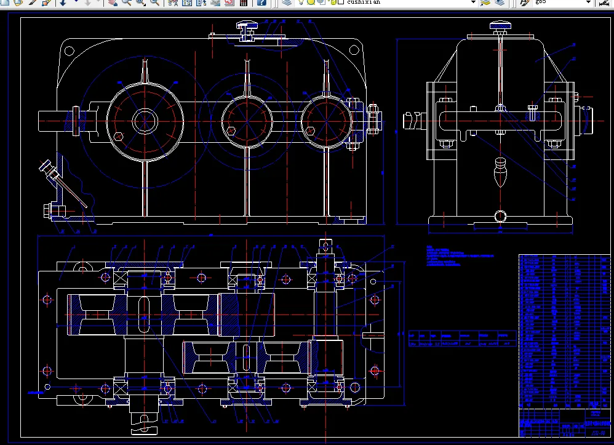Open the Sheet Set Manager icon

(x=215, y=2)
